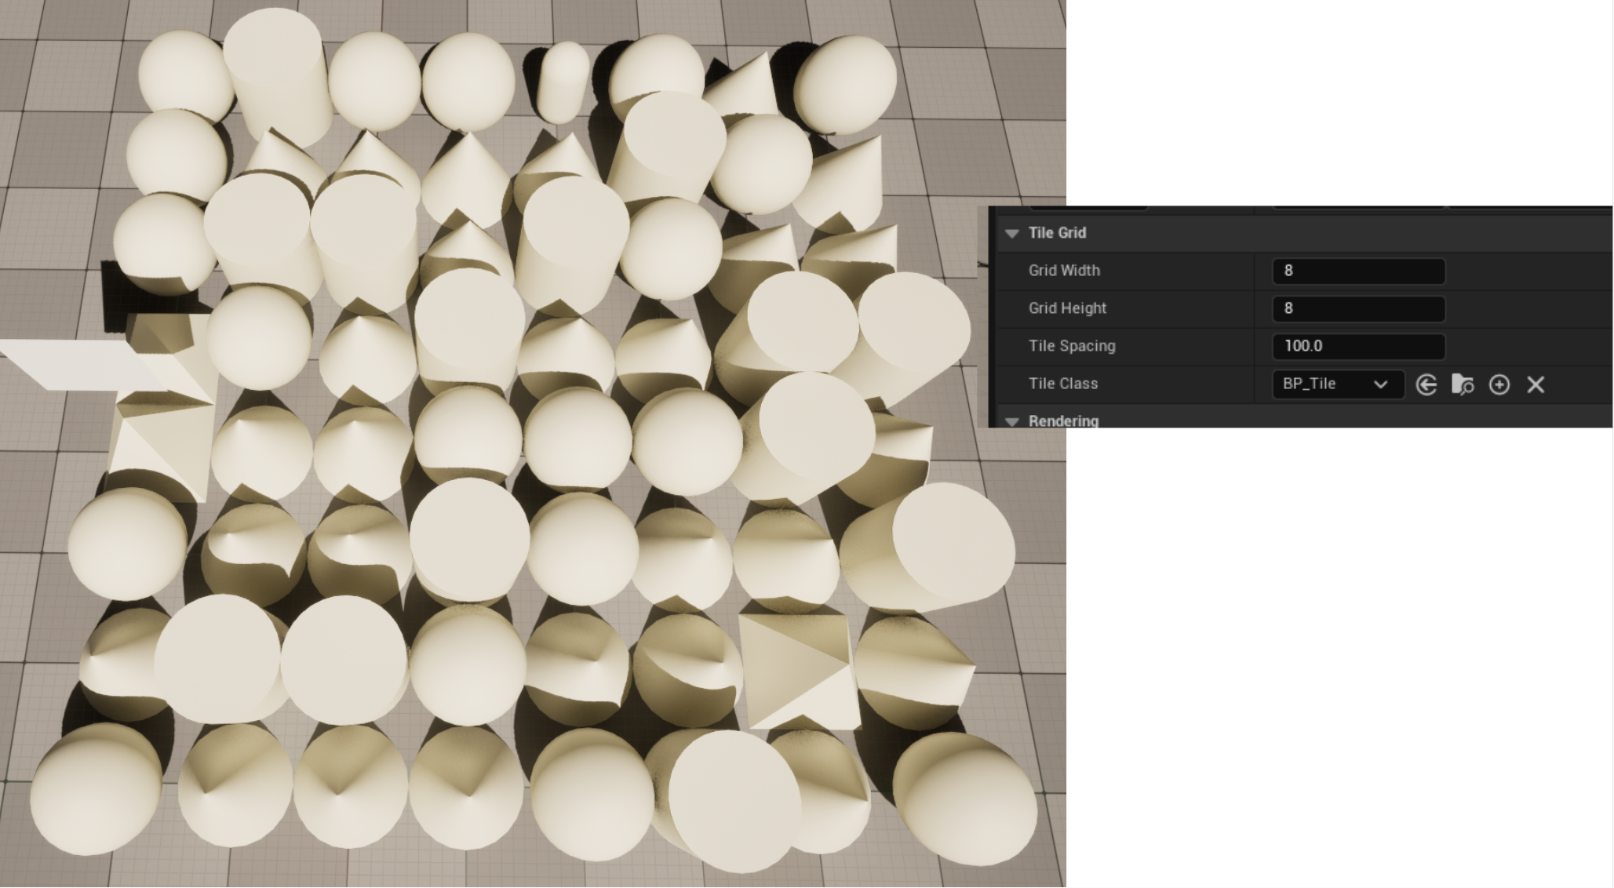Click the Grid Height property label
The height and width of the screenshot is (888, 1614).
point(1066,308)
